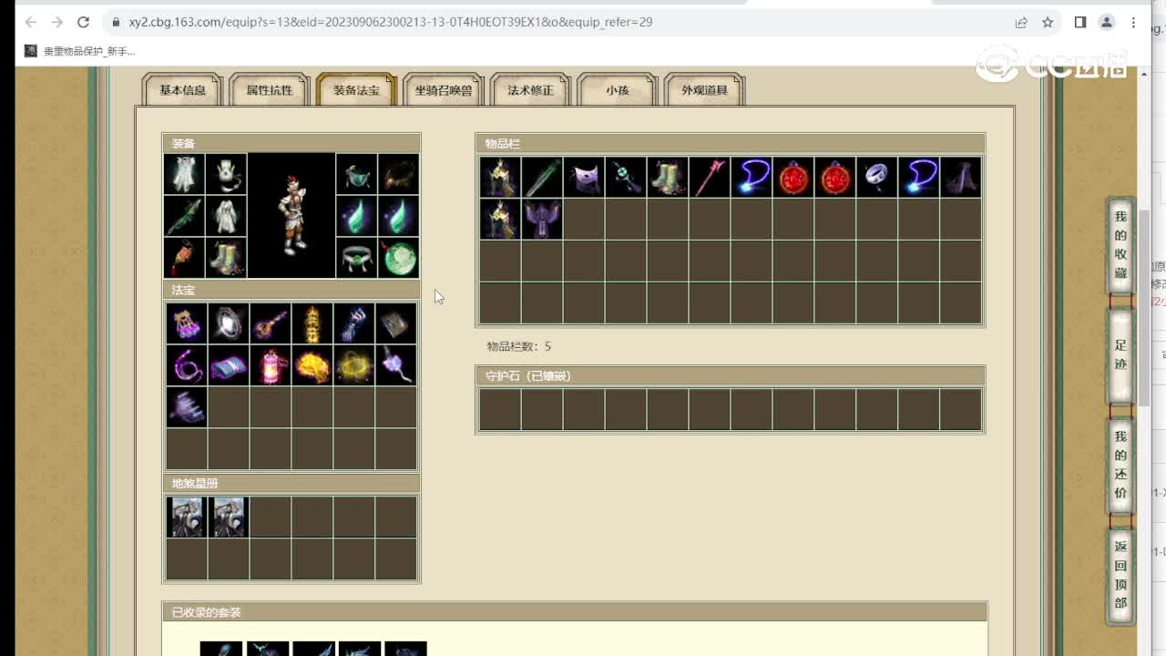1166x656 pixels.
Task: Select the white robe armor equipment icon
Action: tap(226, 216)
